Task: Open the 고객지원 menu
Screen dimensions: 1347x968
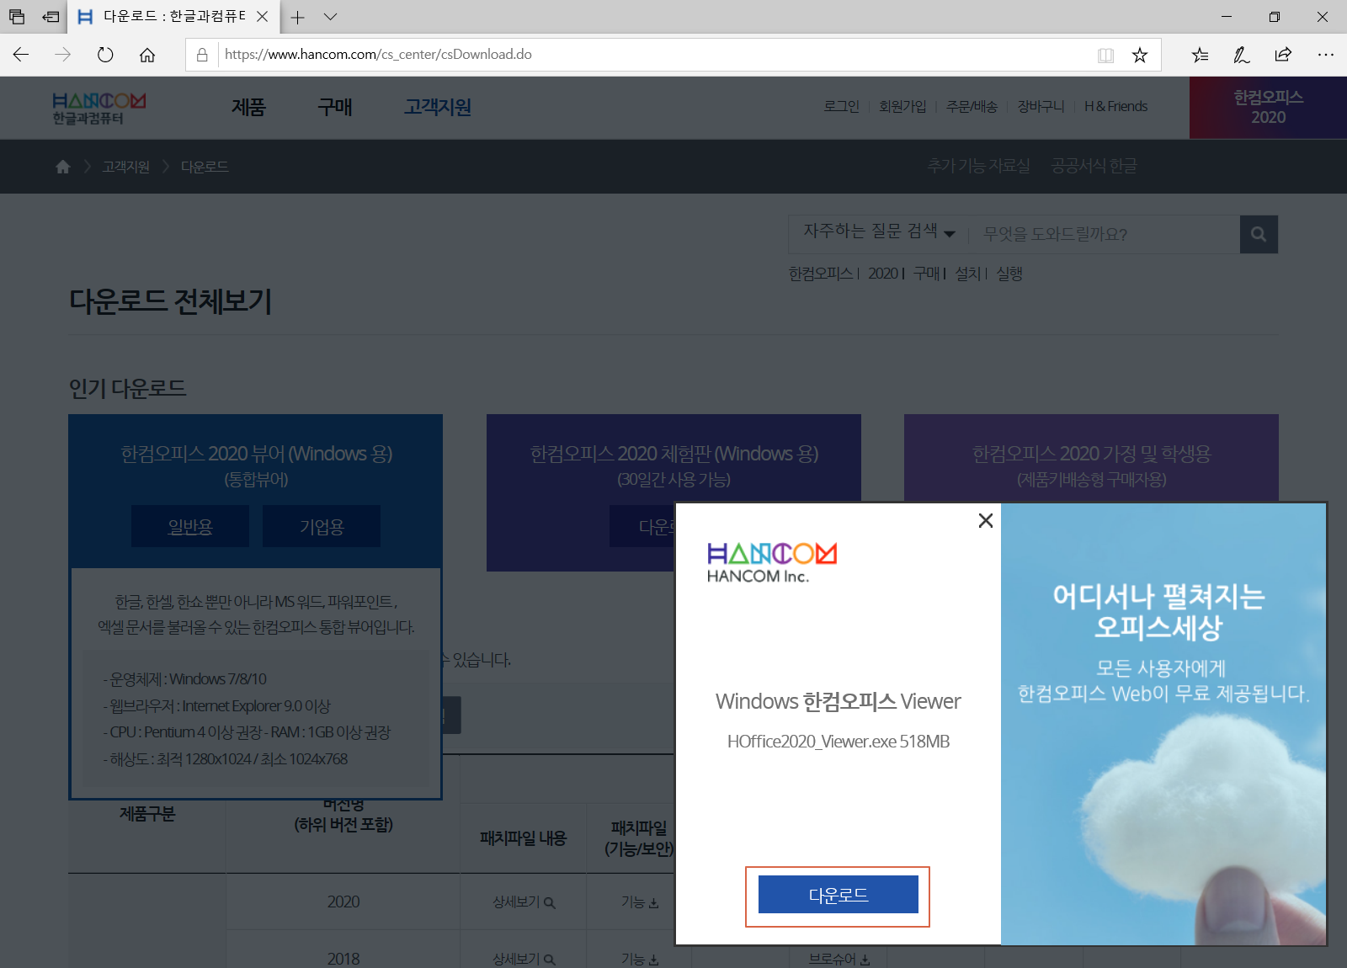Action: [x=437, y=108]
